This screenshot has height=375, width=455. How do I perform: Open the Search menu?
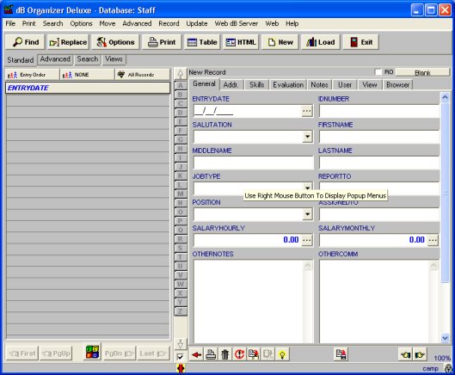(x=52, y=23)
